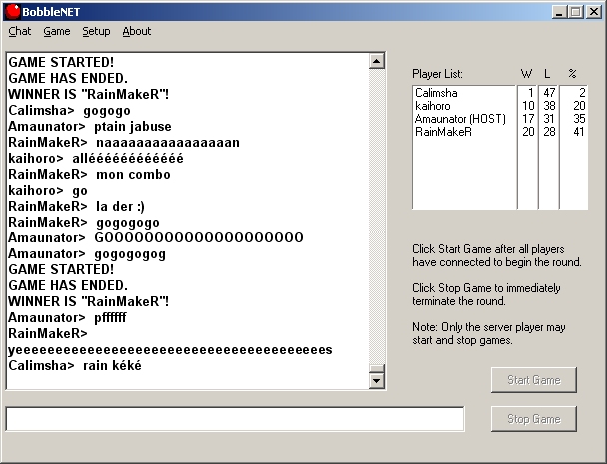Open the About menu
The width and height of the screenshot is (607, 464).
point(136,31)
